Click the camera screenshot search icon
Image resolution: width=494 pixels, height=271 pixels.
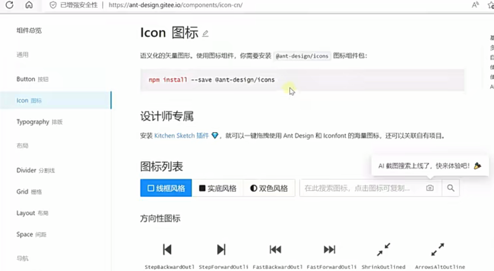coord(430,188)
